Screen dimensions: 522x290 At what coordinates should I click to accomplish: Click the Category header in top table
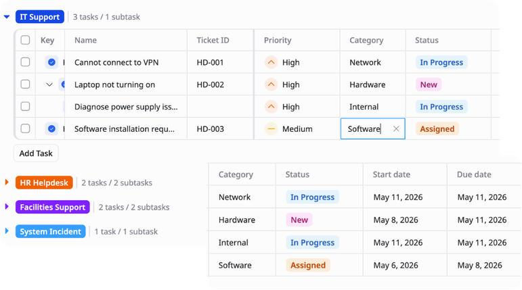[x=366, y=41]
